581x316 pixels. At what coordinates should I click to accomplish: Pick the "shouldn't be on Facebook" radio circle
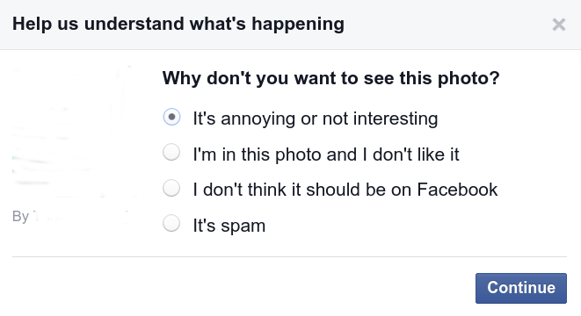[171, 188]
